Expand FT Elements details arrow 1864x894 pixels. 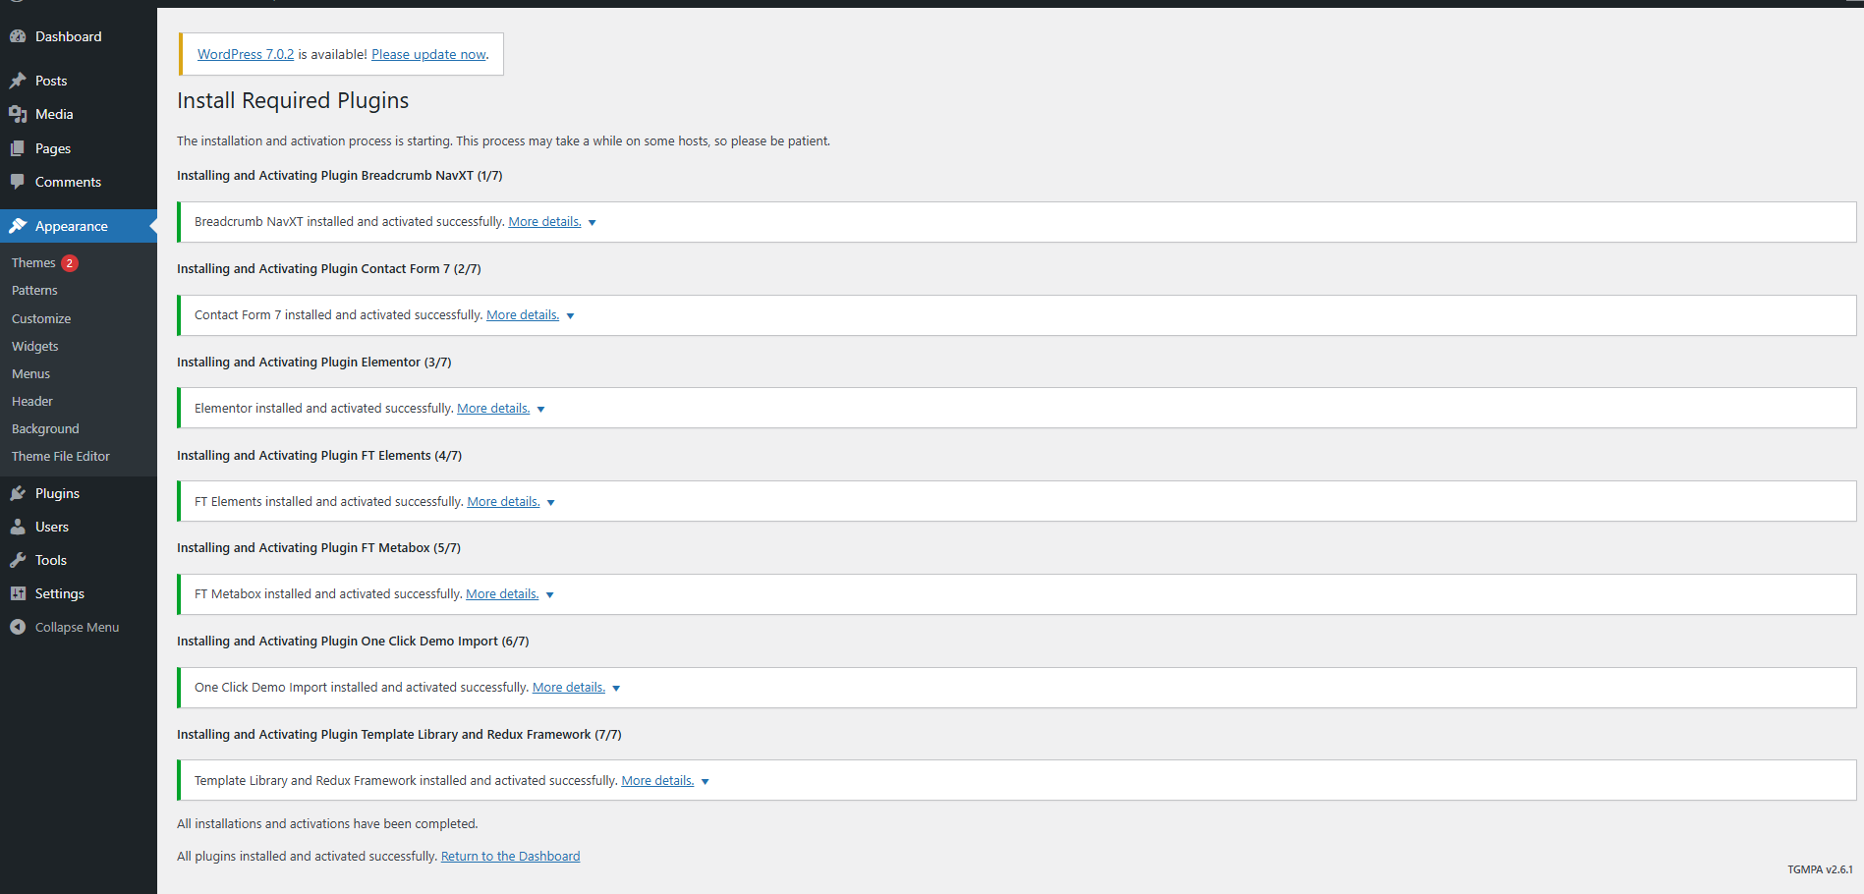click(x=551, y=503)
